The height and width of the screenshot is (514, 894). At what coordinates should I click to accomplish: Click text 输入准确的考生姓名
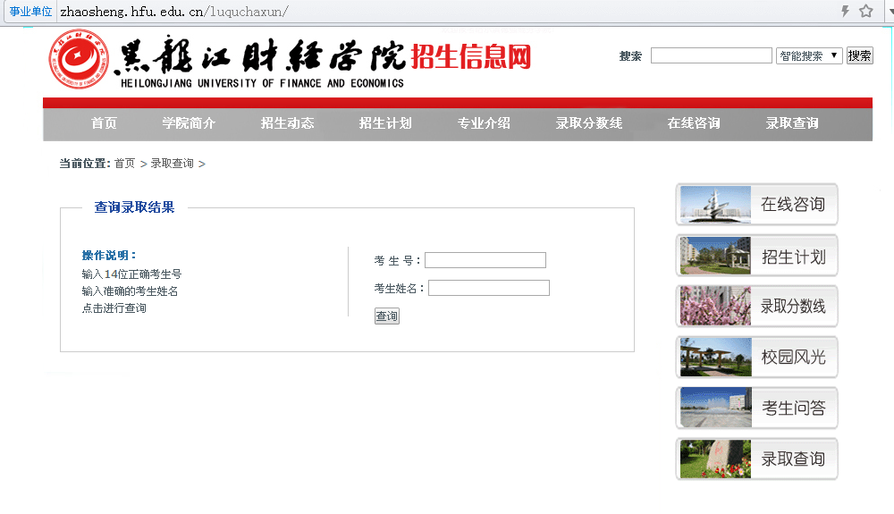130,291
